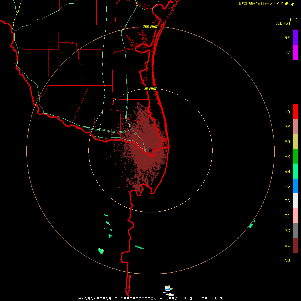Click the IC pink legend swatch
This screenshot has width=301, height=301.
tap(295, 216)
